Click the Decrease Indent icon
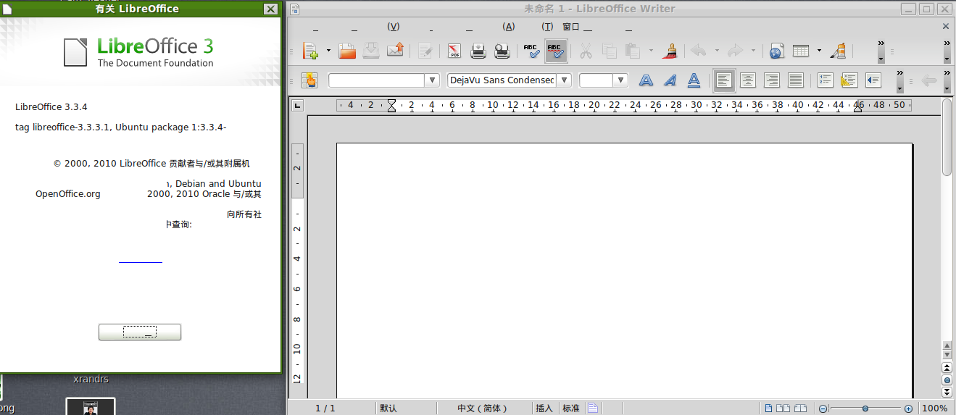The width and height of the screenshot is (956, 415). pyautogui.click(x=873, y=80)
